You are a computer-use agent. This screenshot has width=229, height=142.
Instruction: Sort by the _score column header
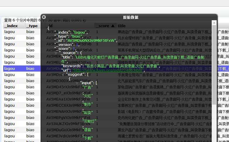(106, 26)
